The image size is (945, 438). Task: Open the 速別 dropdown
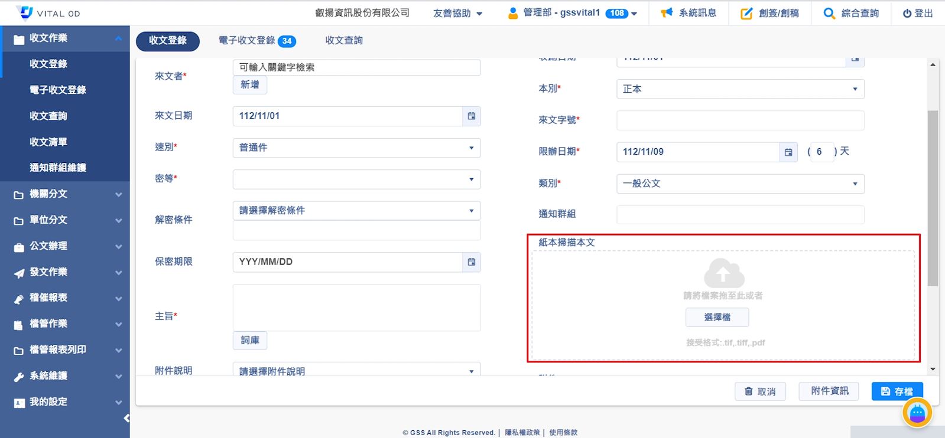point(356,148)
